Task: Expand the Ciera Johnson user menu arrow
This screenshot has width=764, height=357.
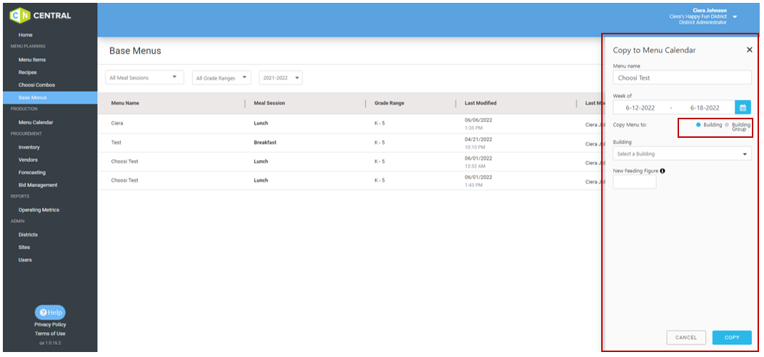Action: click(x=735, y=17)
